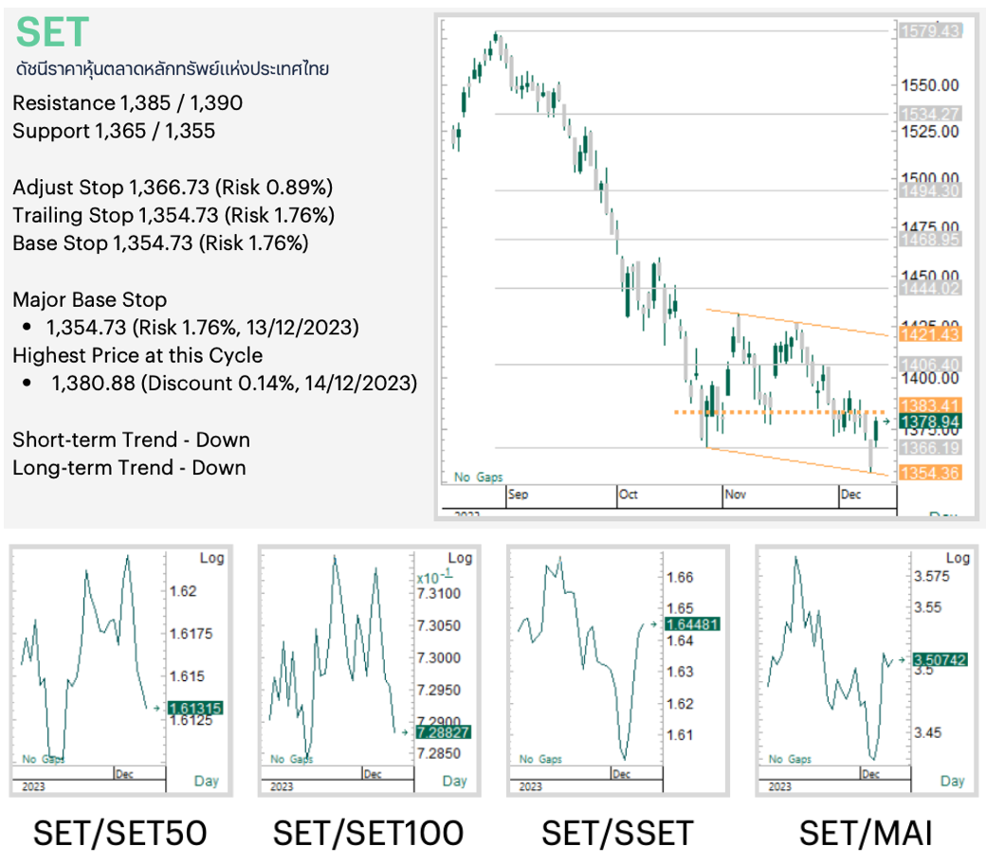Click Highest Price at this Cycle heading
The height and width of the screenshot is (864, 986).
[137, 355]
